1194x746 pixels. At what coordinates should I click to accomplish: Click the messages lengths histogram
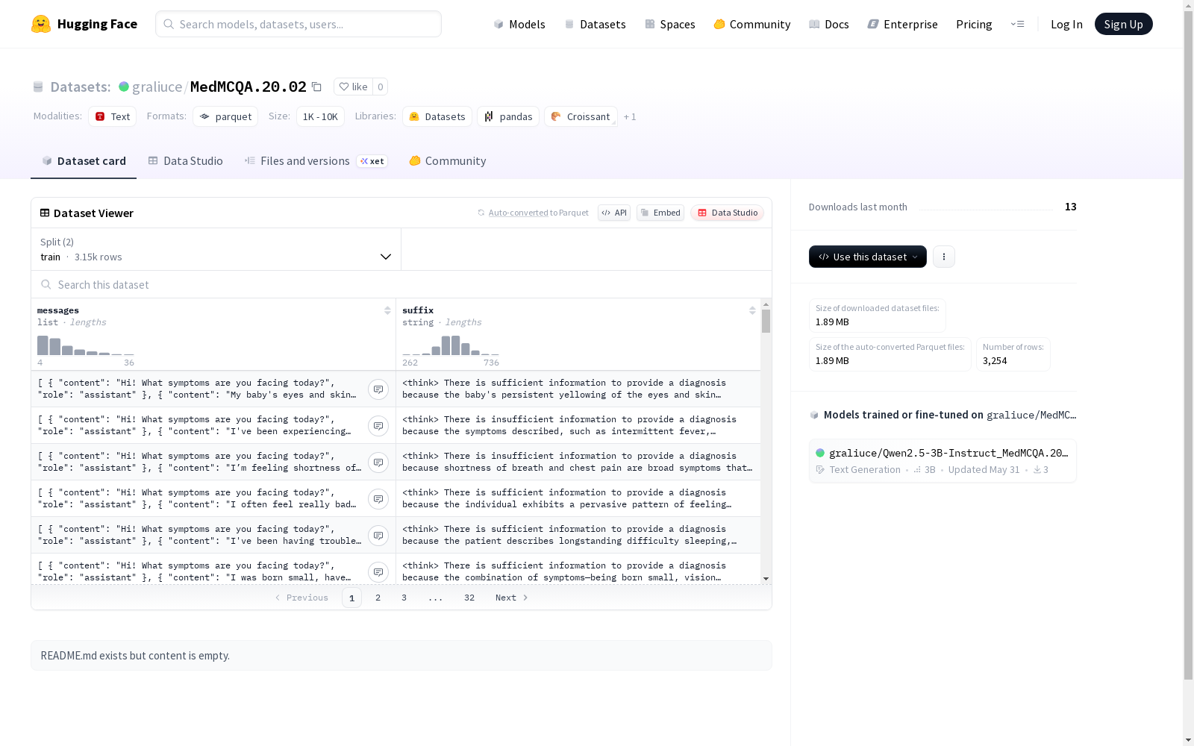86,345
